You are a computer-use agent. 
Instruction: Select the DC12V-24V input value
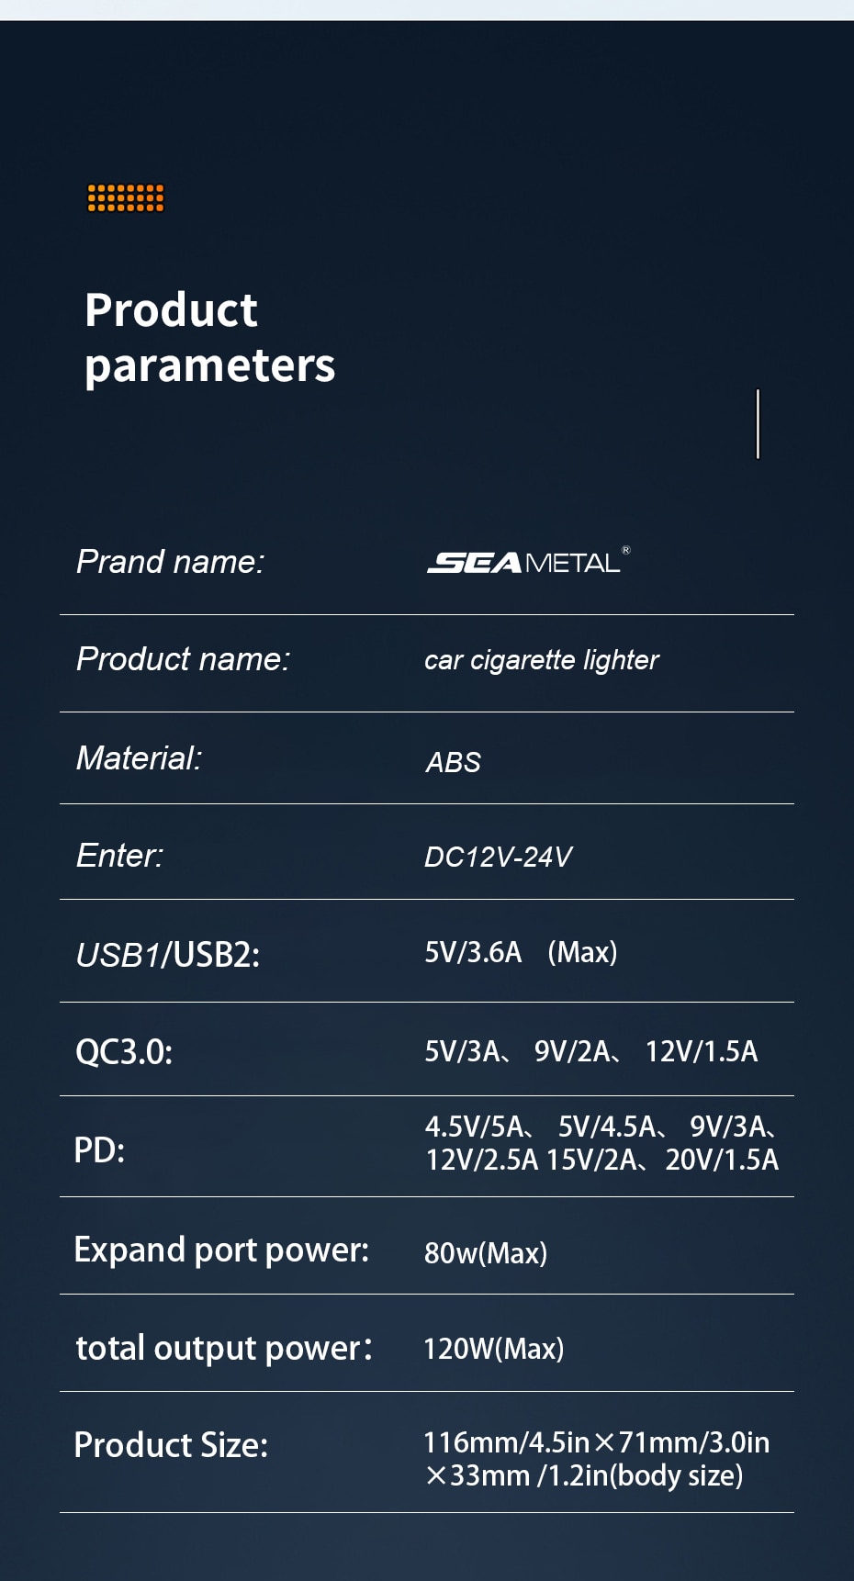point(498,857)
